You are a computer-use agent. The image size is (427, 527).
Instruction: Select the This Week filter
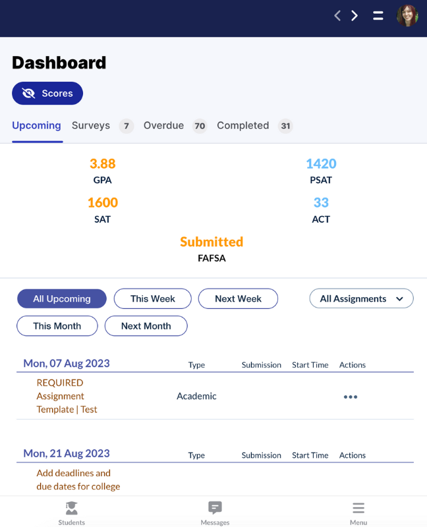pos(153,298)
